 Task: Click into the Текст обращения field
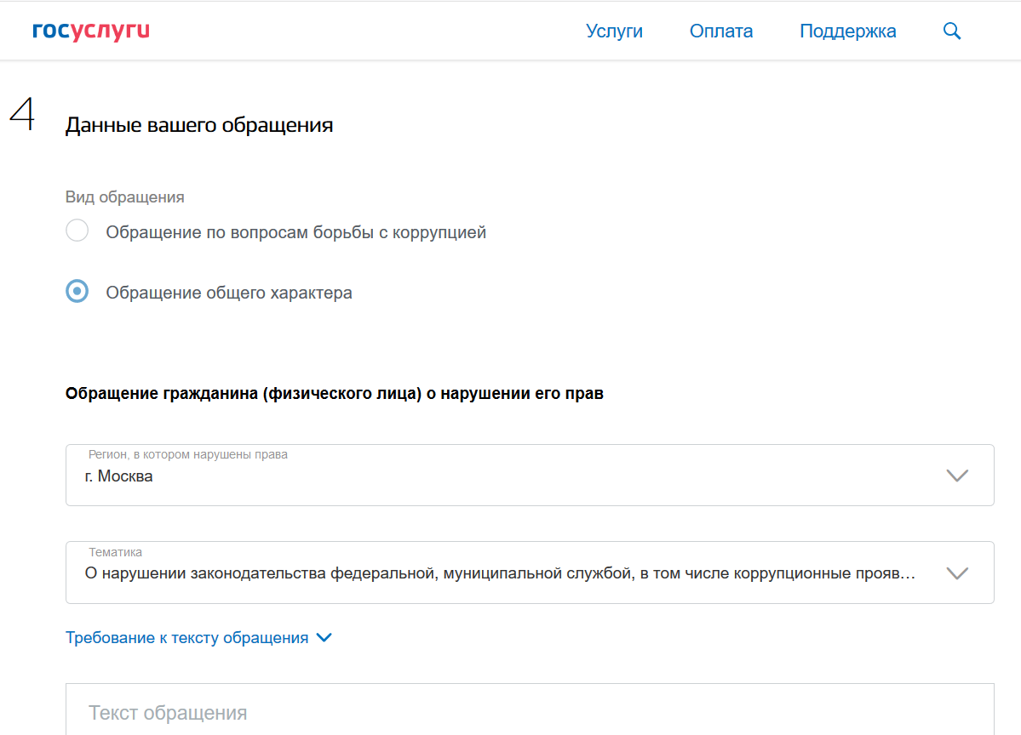click(530, 709)
